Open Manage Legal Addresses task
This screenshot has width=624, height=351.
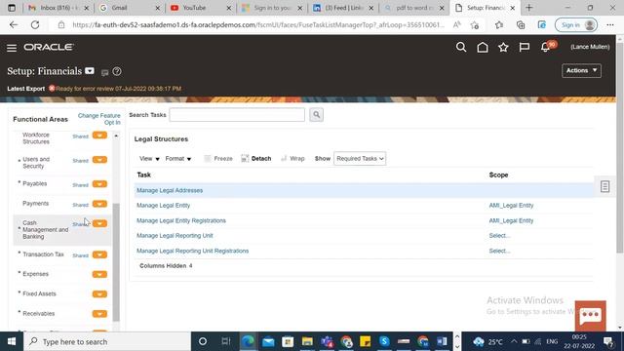click(x=170, y=190)
